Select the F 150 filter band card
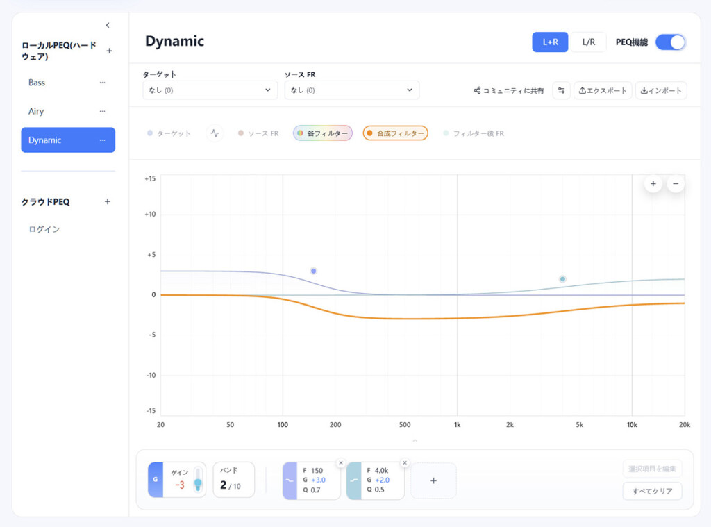Viewport: 711px width, 527px height. coord(312,480)
